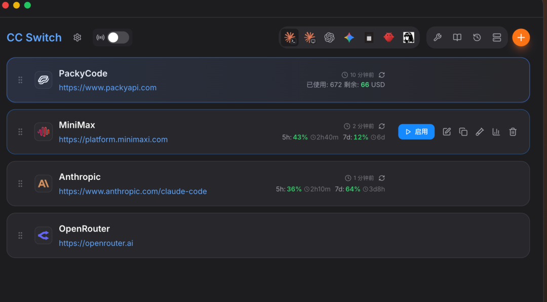This screenshot has height=302, width=547.
Task: Refresh PackyCode usage balance
Action: click(382, 75)
